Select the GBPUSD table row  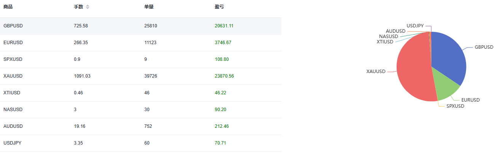[141, 26]
